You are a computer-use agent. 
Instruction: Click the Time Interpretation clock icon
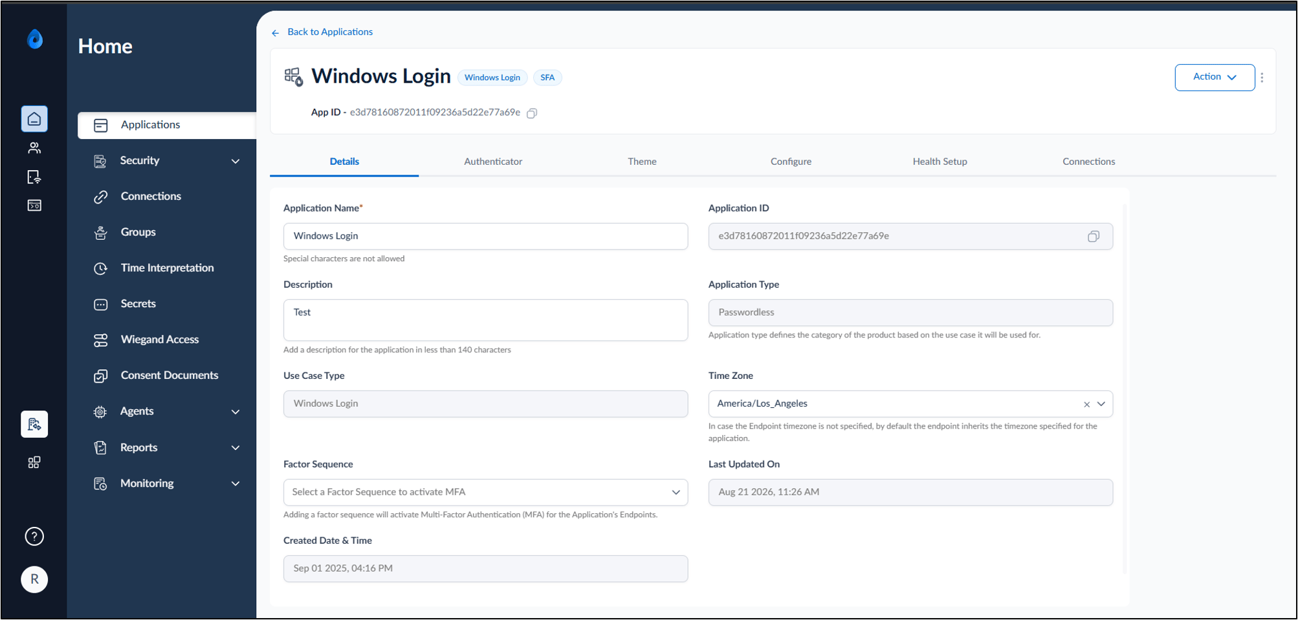click(100, 268)
